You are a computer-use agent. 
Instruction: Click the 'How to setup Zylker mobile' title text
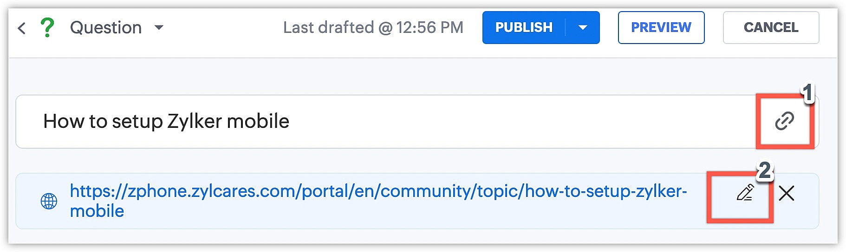pyautogui.click(x=166, y=121)
